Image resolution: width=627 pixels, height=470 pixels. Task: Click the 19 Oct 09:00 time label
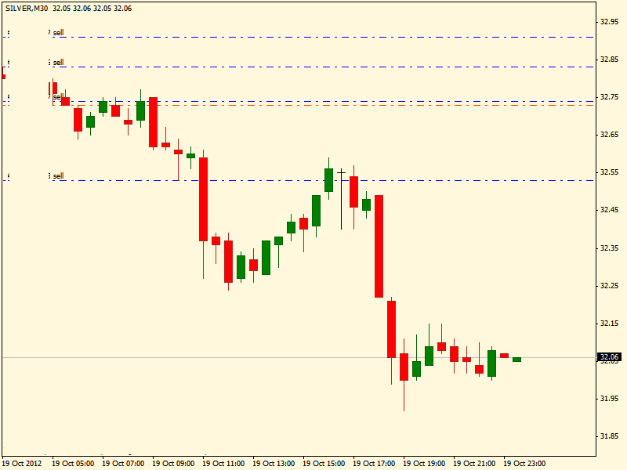[173, 464]
